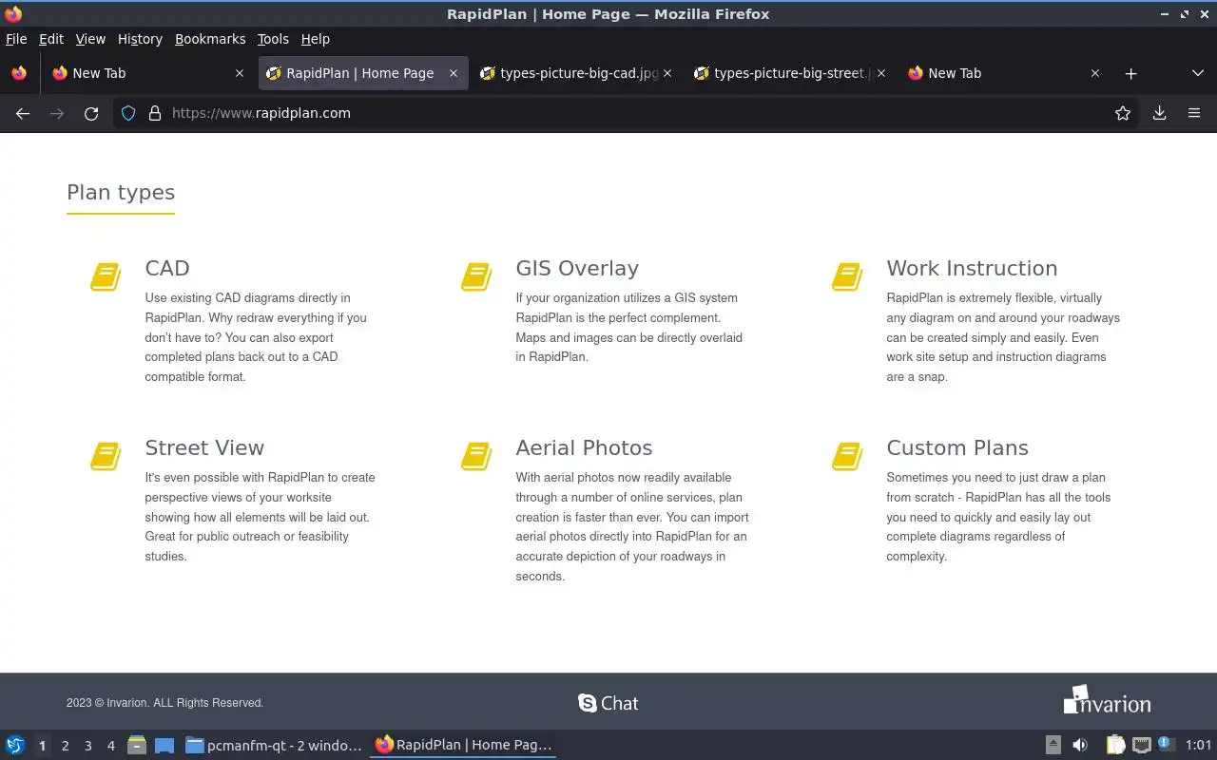Click the clipboard tray icon
Image resolution: width=1217 pixels, height=760 pixels.
[x=1115, y=746]
